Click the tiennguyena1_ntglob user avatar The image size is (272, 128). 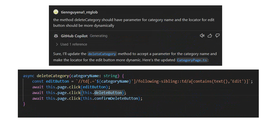pyautogui.click(x=56, y=12)
